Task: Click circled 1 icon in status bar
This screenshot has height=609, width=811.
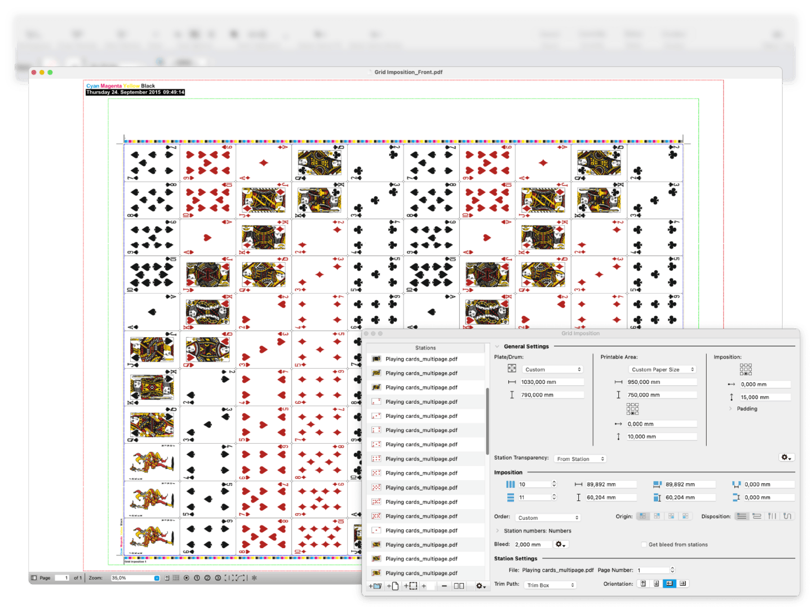Action: pyautogui.click(x=197, y=578)
